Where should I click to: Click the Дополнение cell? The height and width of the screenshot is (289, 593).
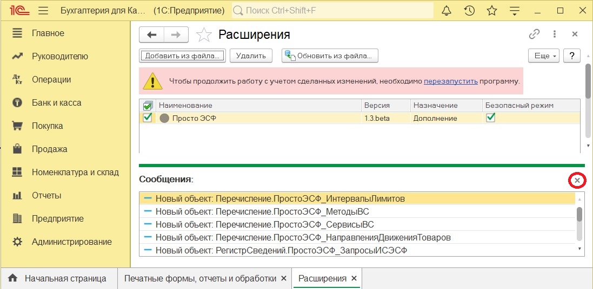[447, 118]
